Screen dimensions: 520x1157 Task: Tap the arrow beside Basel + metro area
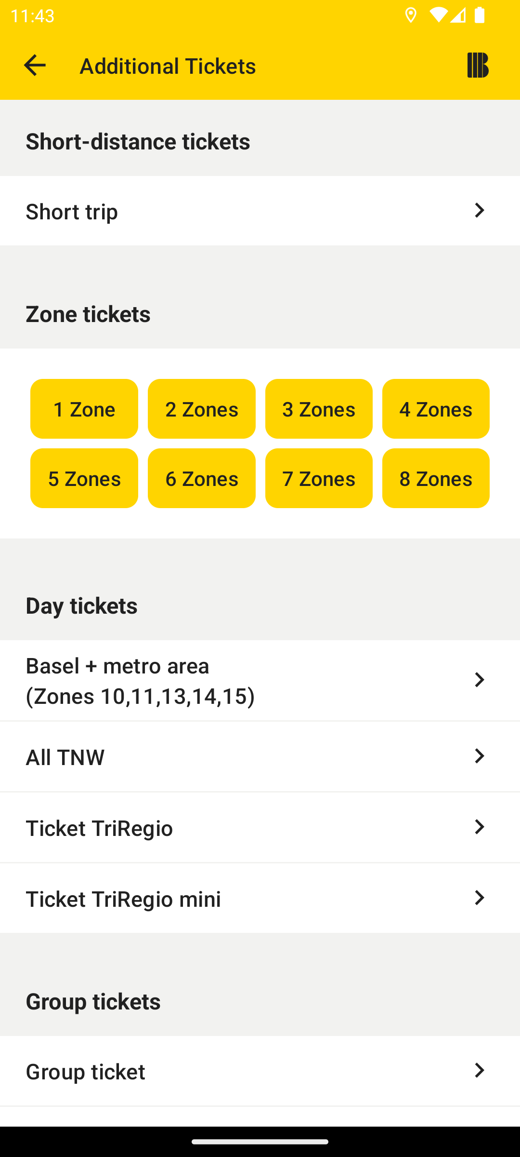tap(479, 680)
